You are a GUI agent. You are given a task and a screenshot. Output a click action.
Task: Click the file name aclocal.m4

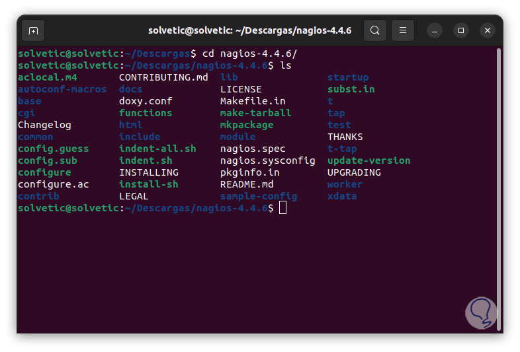[x=48, y=77]
